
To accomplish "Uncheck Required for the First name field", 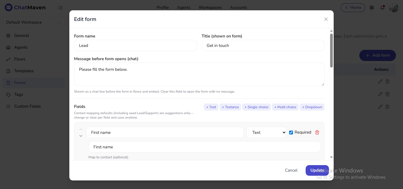I will (x=291, y=132).
